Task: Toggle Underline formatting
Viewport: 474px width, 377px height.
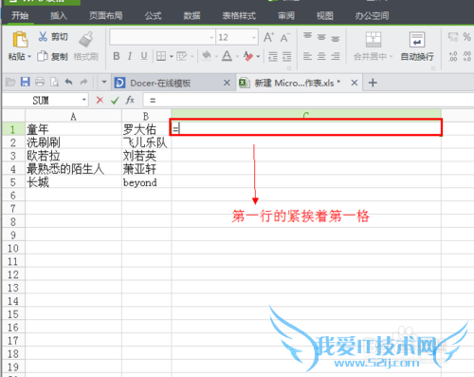Action: coord(144,56)
